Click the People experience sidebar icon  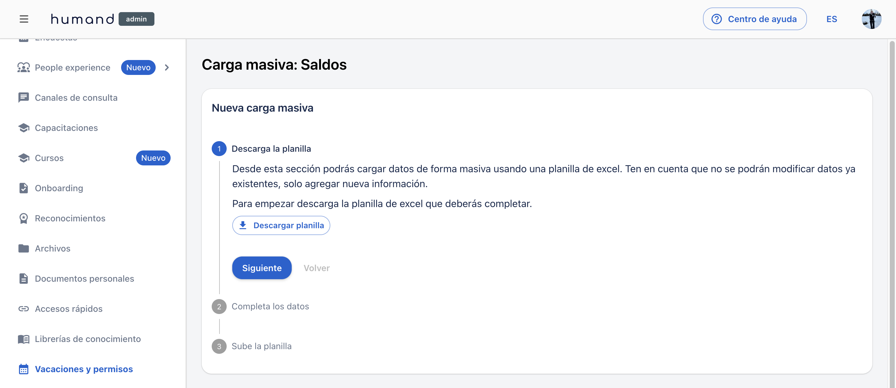pyautogui.click(x=23, y=67)
